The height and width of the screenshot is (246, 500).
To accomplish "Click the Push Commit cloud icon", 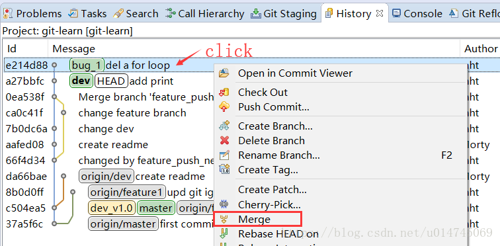I will [x=224, y=107].
